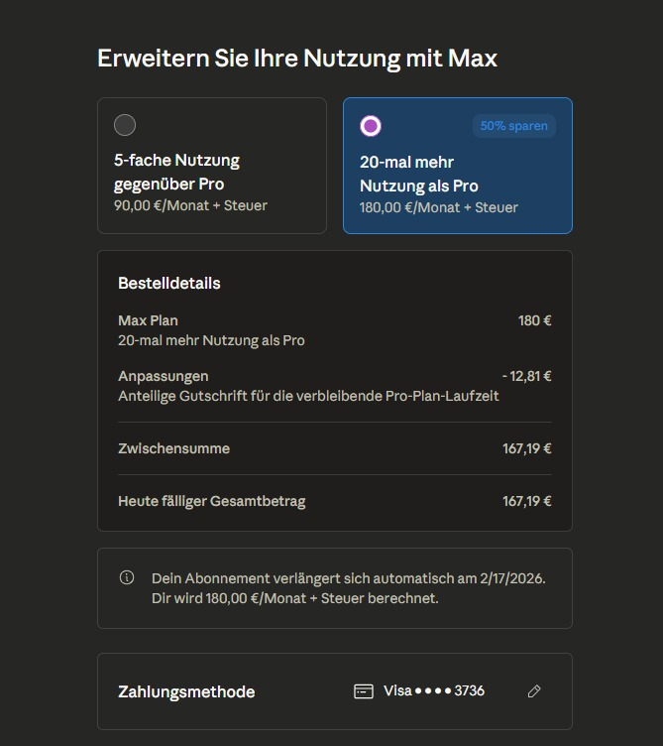Click the Max Plan line item
Viewport: 663px width, 746px height.
pos(148,320)
